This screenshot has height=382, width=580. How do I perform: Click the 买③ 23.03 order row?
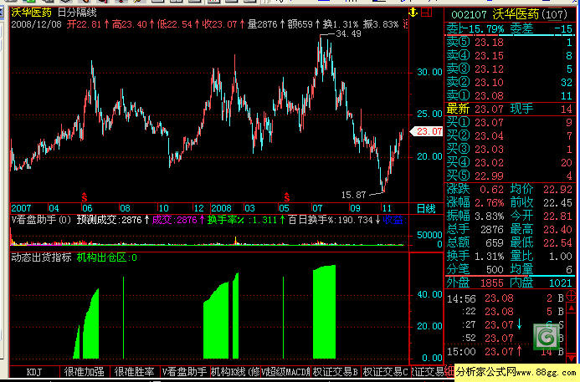coord(510,150)
